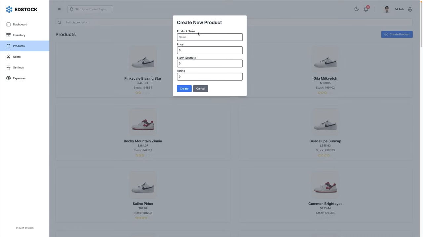Image resolution: width=423 pixels, height=237 pixels.
Task: Open the settings gear in the top bar
Action: coord(410,9)
